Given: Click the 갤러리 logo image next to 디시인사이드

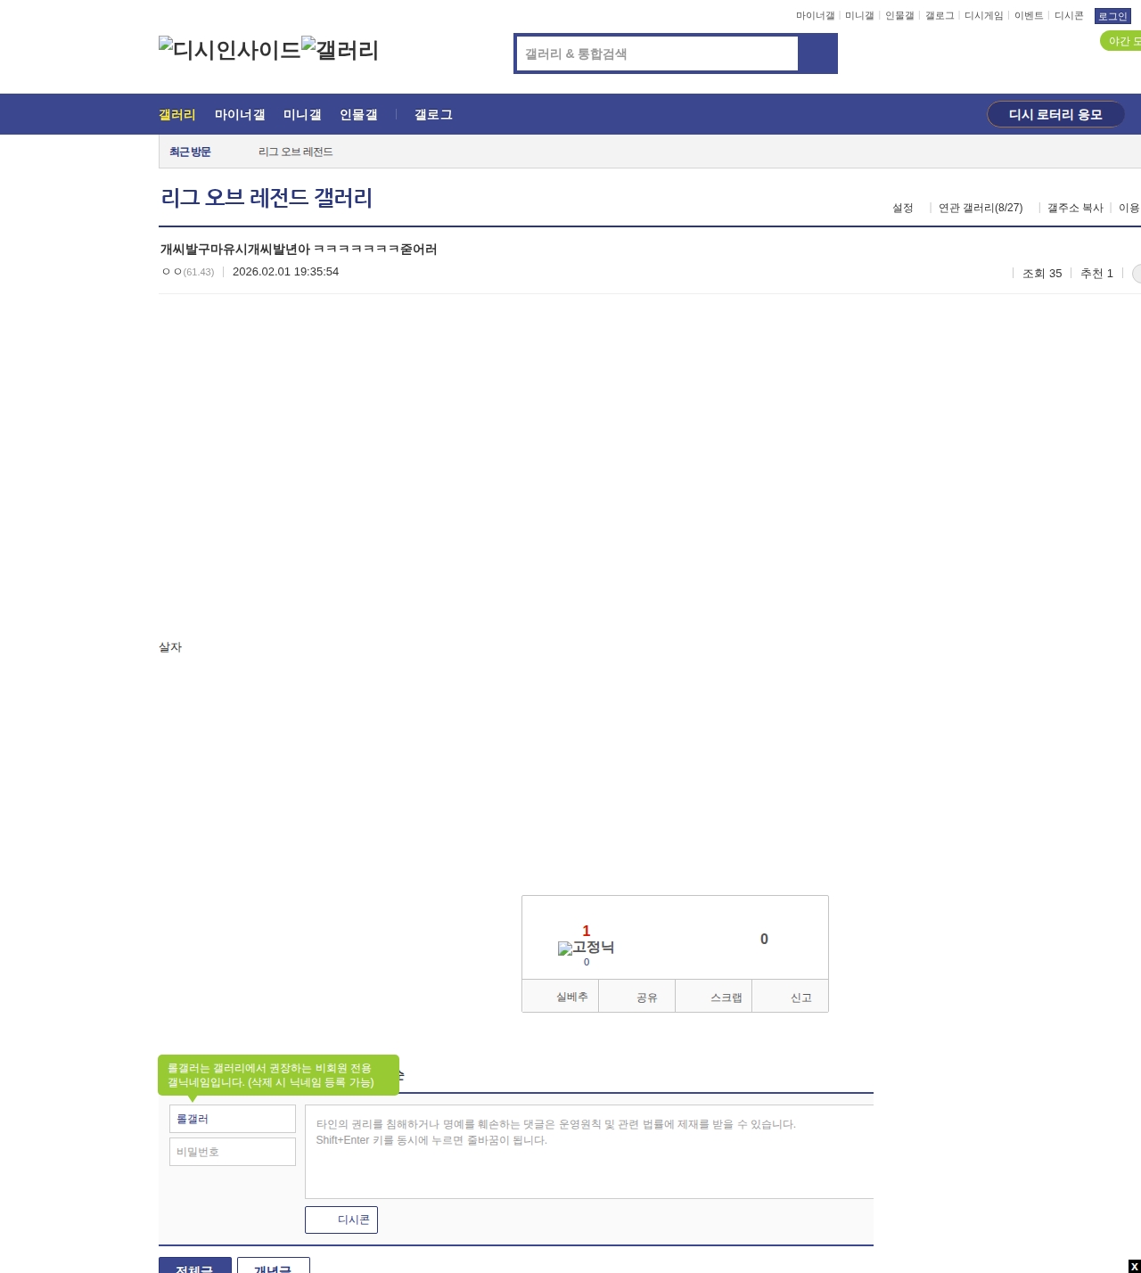Looking at the screenshot, I should click(341, 49).
